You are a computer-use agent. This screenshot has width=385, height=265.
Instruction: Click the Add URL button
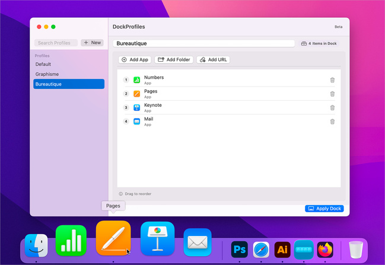213,60
